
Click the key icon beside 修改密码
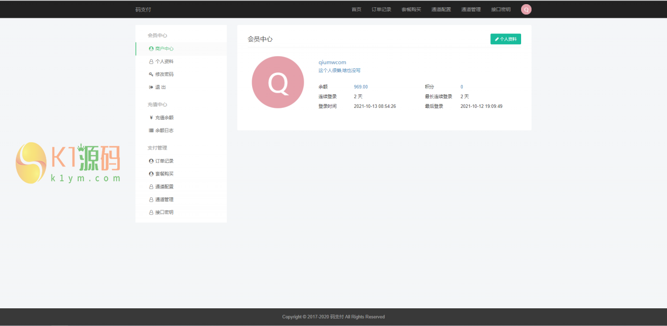[150, 74]
